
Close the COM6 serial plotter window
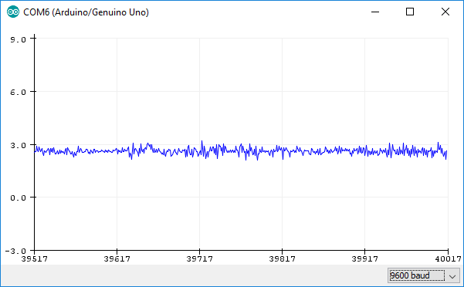tap(445, 12)
